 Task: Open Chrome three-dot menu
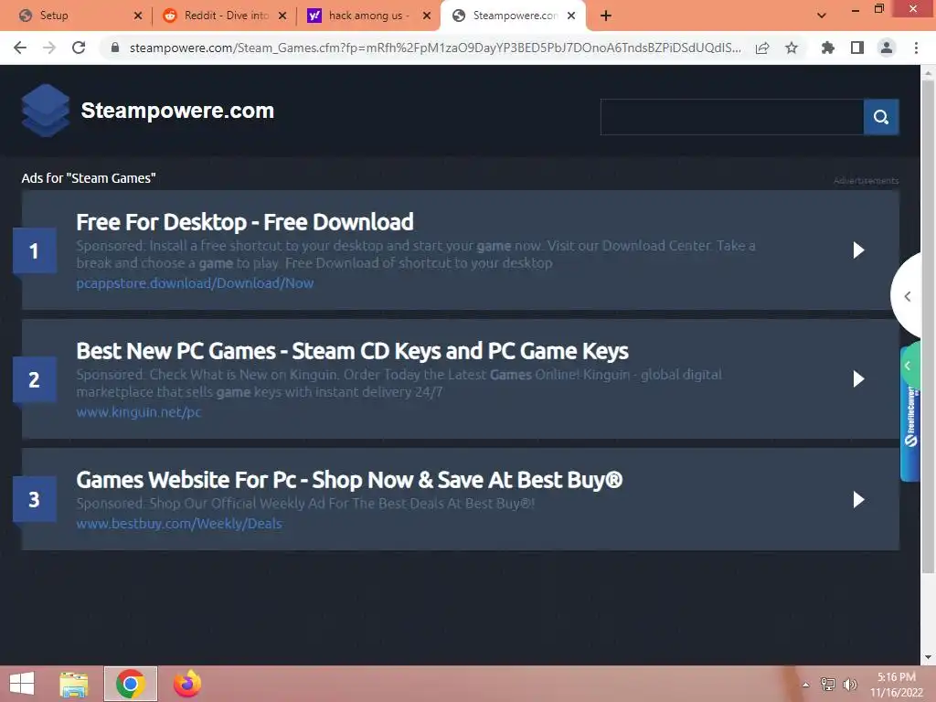916,48
